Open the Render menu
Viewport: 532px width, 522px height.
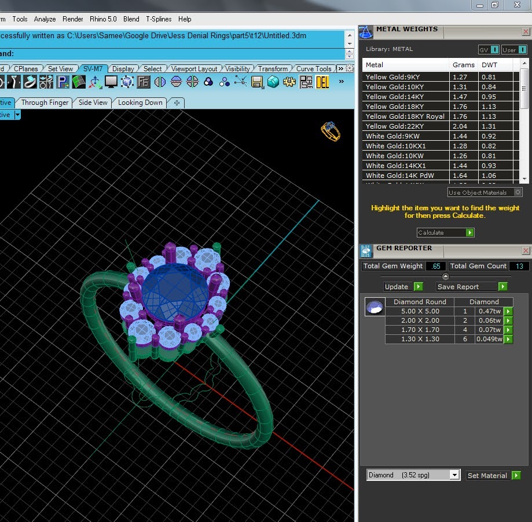click(72, 19)
